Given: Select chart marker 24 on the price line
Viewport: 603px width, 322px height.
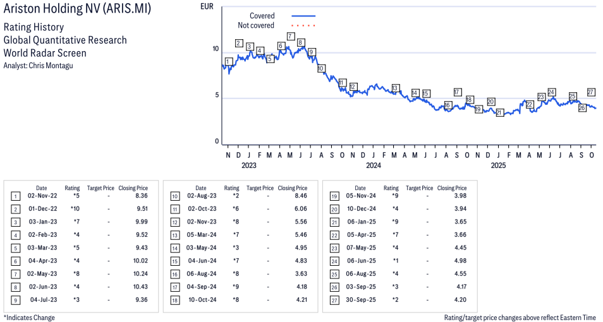Looking at the screenshot, I should (x=551, y=92).
